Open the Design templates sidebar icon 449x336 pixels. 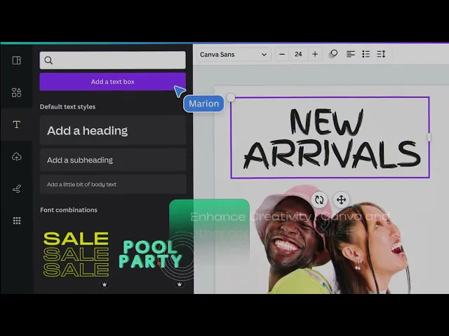coord(17,61)
